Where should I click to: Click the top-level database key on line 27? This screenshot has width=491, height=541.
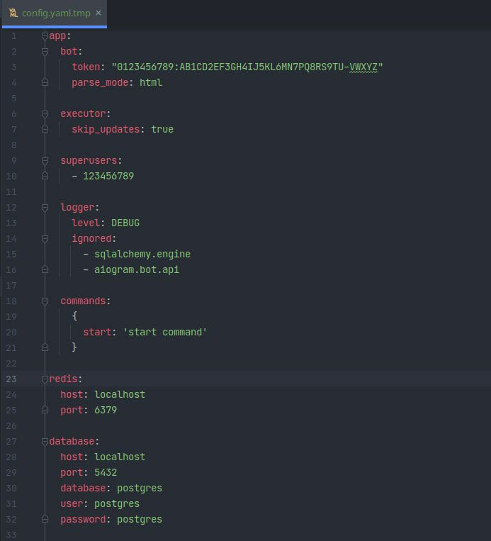[72, 442]
